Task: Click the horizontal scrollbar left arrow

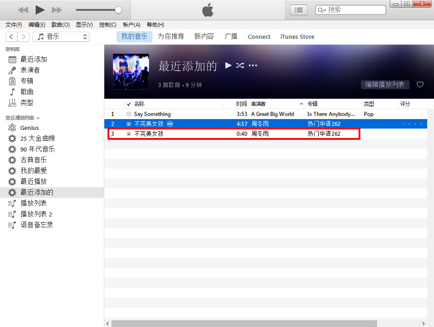Action: click(107, 323)
